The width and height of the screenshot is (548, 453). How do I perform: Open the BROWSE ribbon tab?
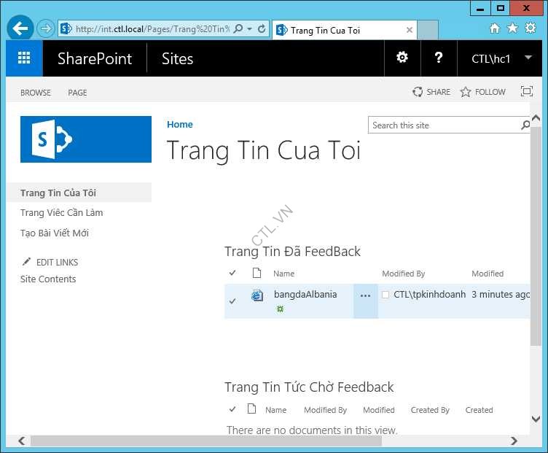[36, 93]
